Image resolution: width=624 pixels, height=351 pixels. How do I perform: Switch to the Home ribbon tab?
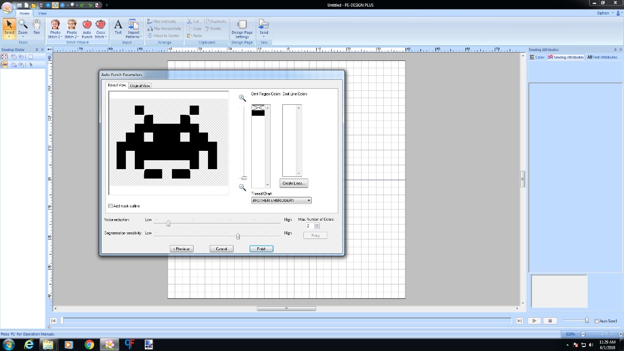tap(24, 13)
